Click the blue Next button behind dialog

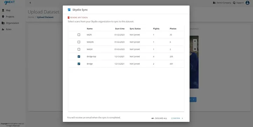coord(193,100)
